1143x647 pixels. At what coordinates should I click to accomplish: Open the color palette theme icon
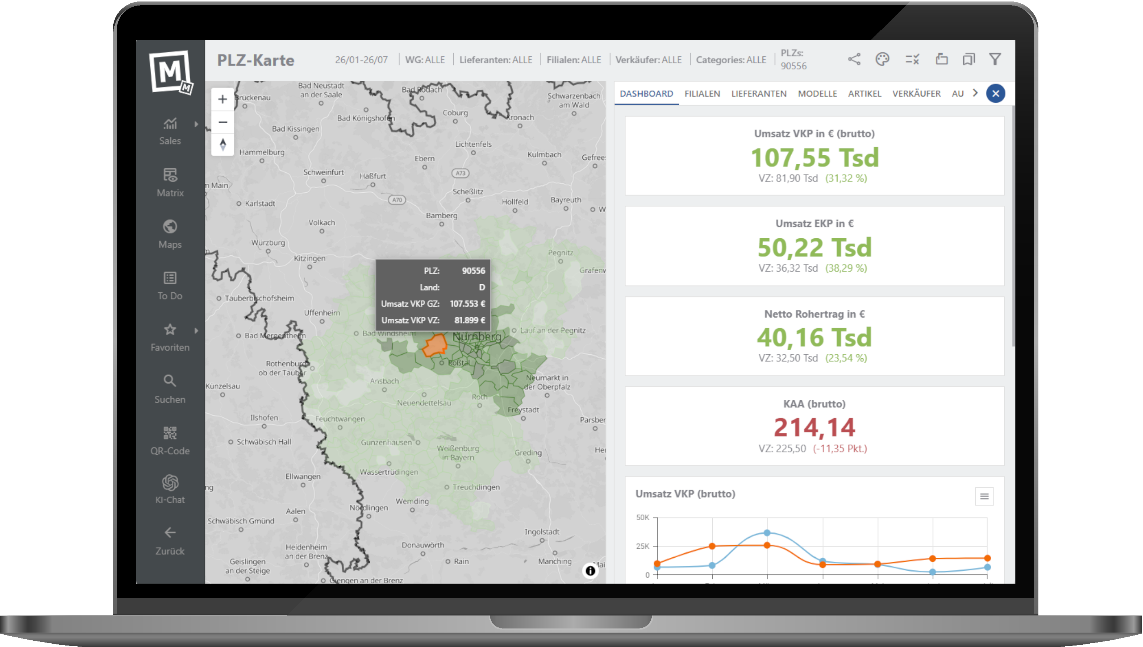coord(882,59)
